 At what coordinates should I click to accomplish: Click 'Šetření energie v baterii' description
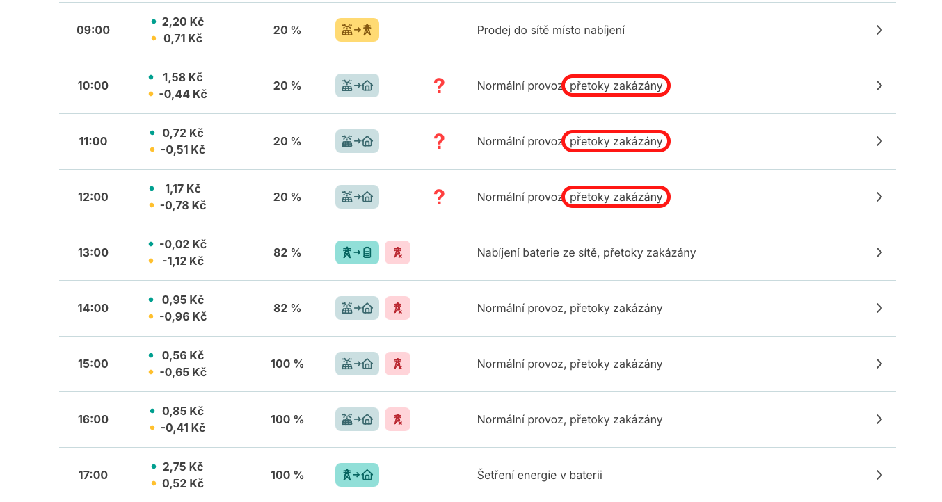539,475
